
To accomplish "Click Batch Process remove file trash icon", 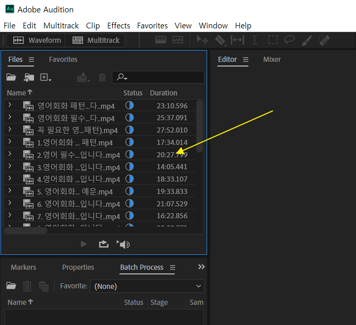I will click(x=27, y=286).
